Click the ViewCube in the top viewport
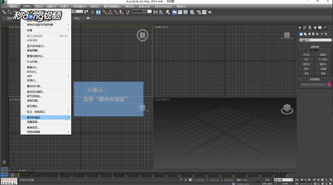 tap(142, 35)
